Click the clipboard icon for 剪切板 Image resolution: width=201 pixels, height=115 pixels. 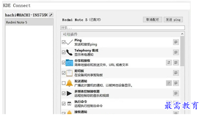[69, 73]
